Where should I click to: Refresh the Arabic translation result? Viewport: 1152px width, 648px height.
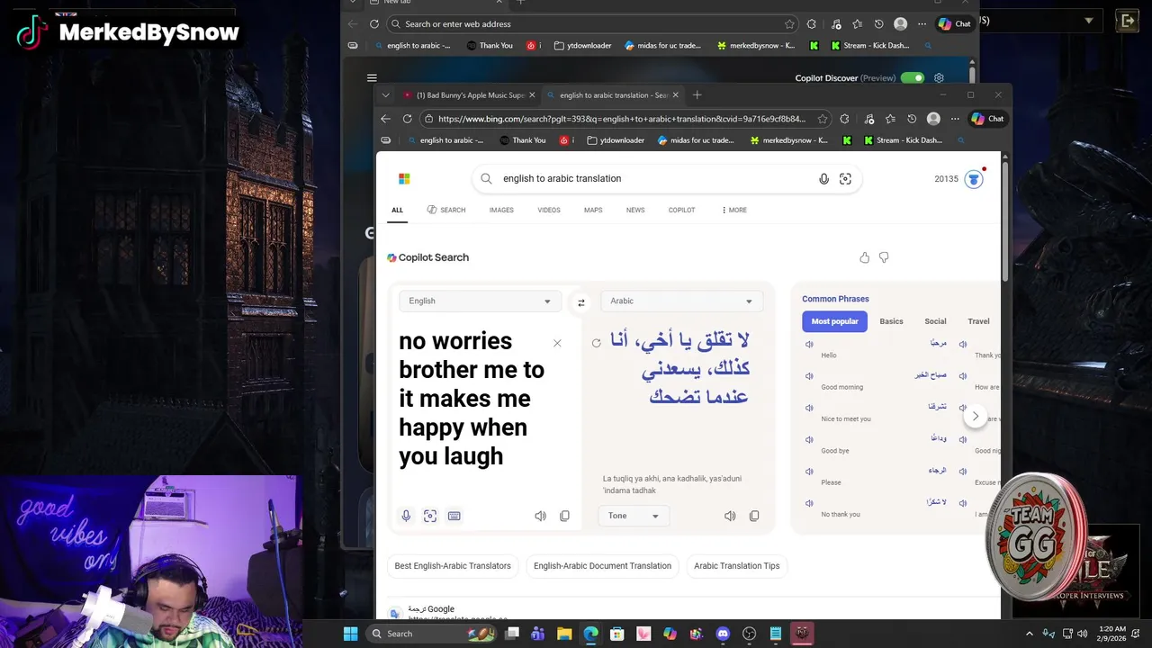point(596,343)
